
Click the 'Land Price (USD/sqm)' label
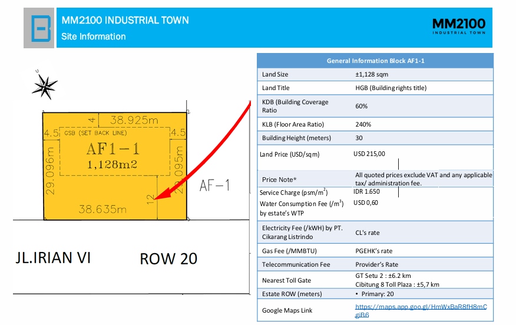pos(290,154)
